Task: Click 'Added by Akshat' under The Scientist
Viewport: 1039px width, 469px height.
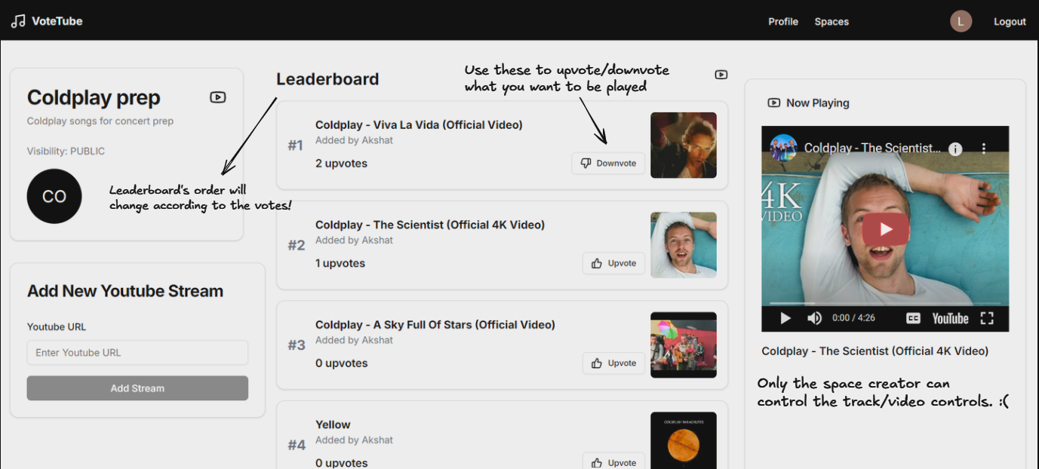Action: point(354,240)
